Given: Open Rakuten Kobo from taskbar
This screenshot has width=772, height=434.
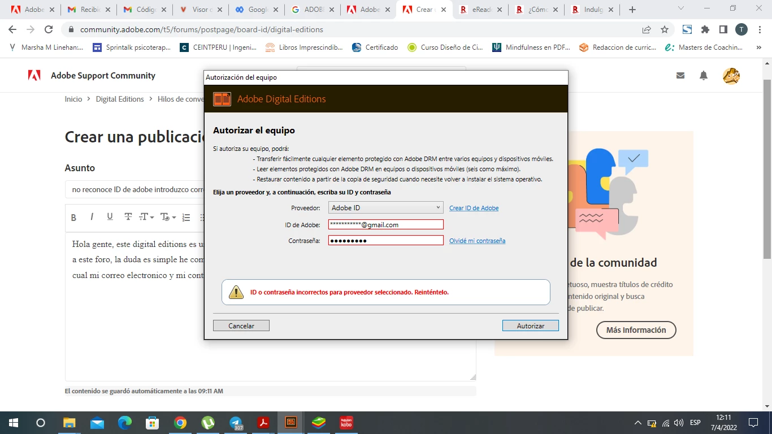Looking at the screenshot, I should click(346, 422).
